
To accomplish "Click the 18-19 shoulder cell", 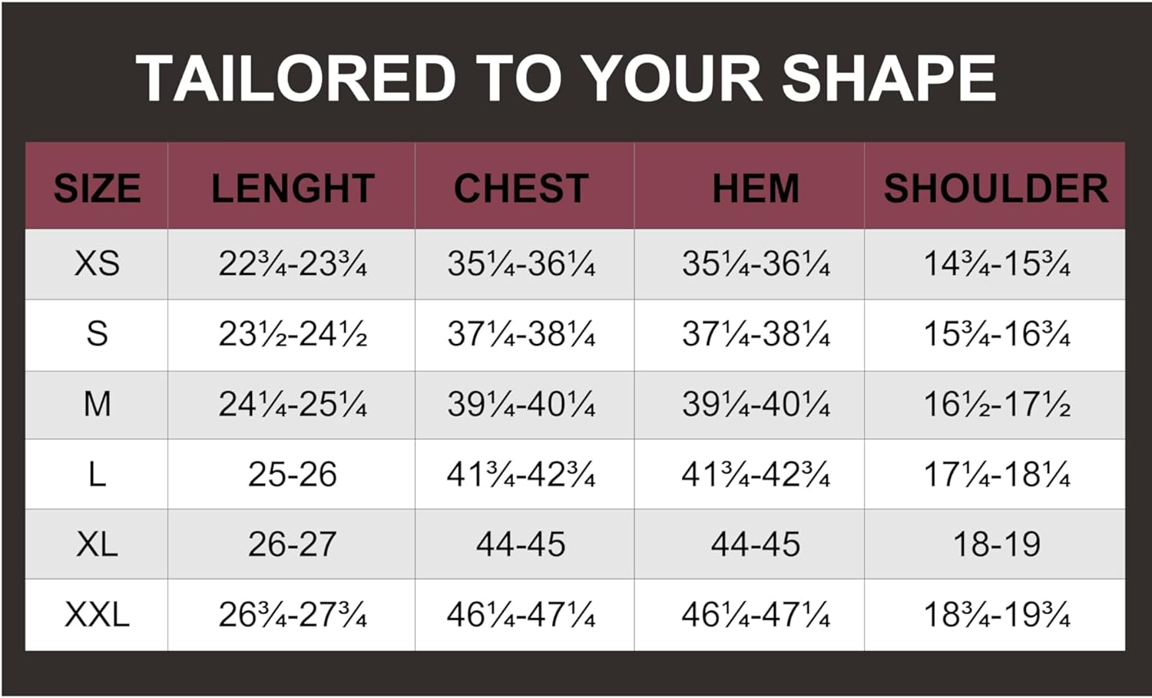I will [x=997, y=544].
